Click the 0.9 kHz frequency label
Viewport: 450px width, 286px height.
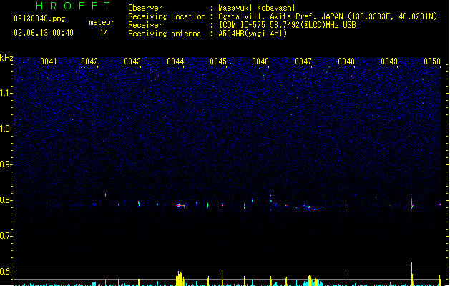6,164
